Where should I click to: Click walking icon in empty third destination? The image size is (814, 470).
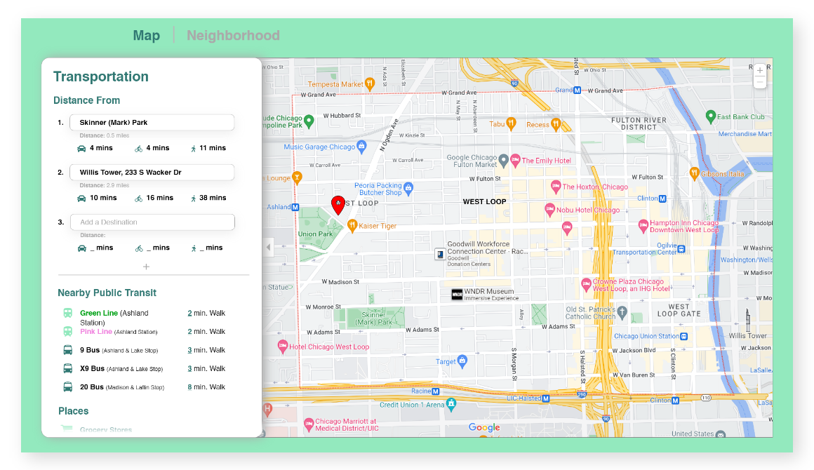point(193,248)
